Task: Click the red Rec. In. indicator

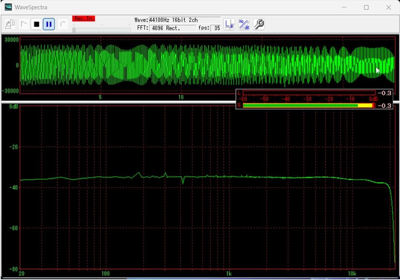Action: click(84, 19)
